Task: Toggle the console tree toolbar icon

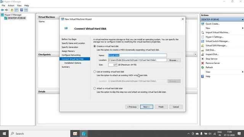Action: [16, 10]
